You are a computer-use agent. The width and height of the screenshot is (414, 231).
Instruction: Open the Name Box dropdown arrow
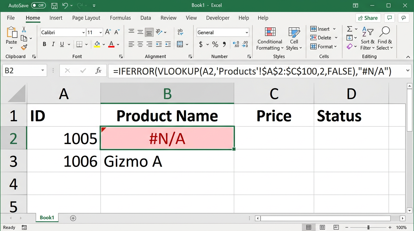(43, 71)
